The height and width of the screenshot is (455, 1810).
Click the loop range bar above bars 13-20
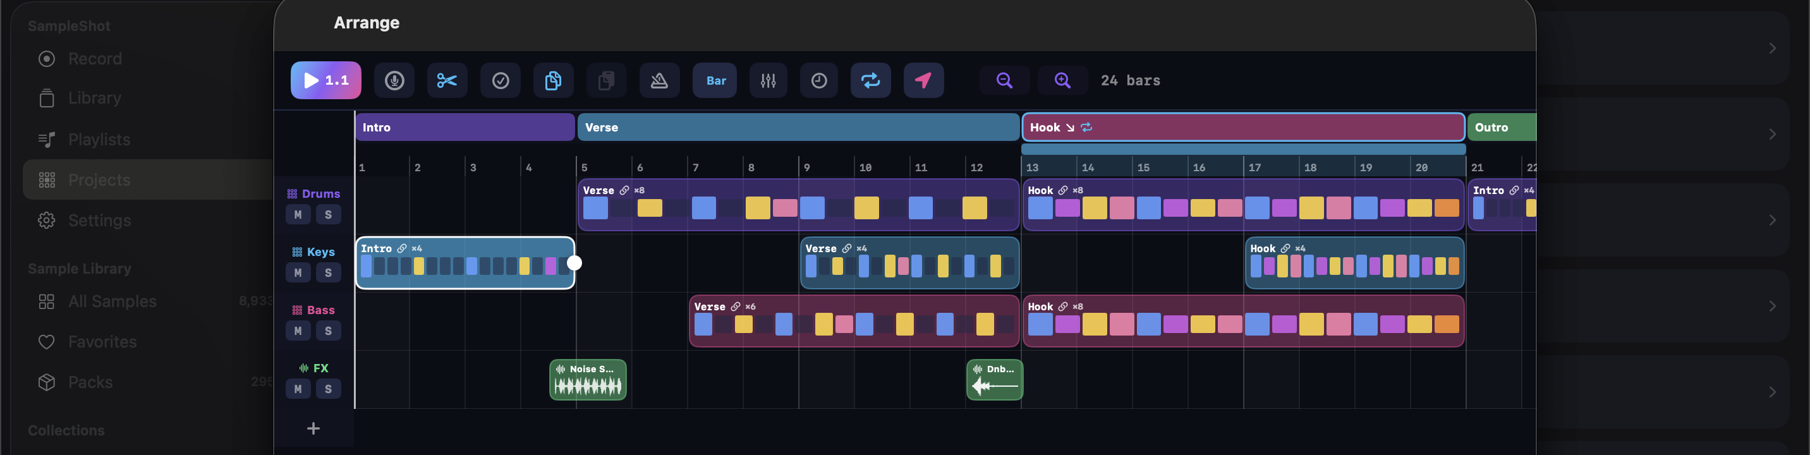click(x=1243, y=149)
